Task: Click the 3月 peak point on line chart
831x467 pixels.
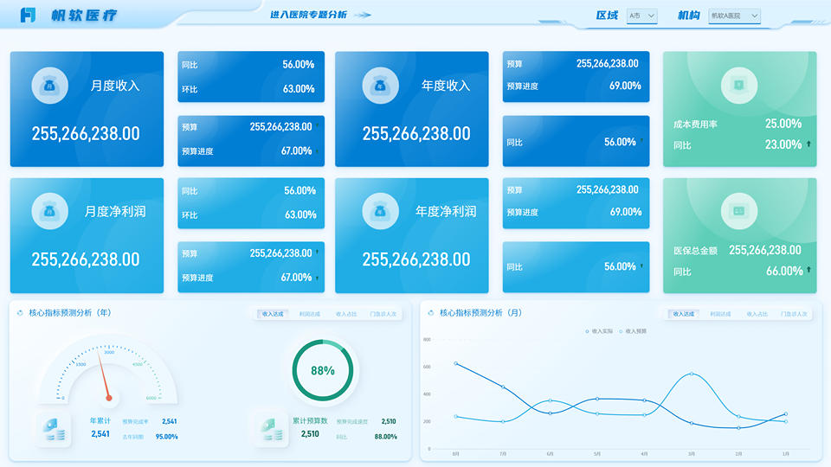Action: pos(692,374)
